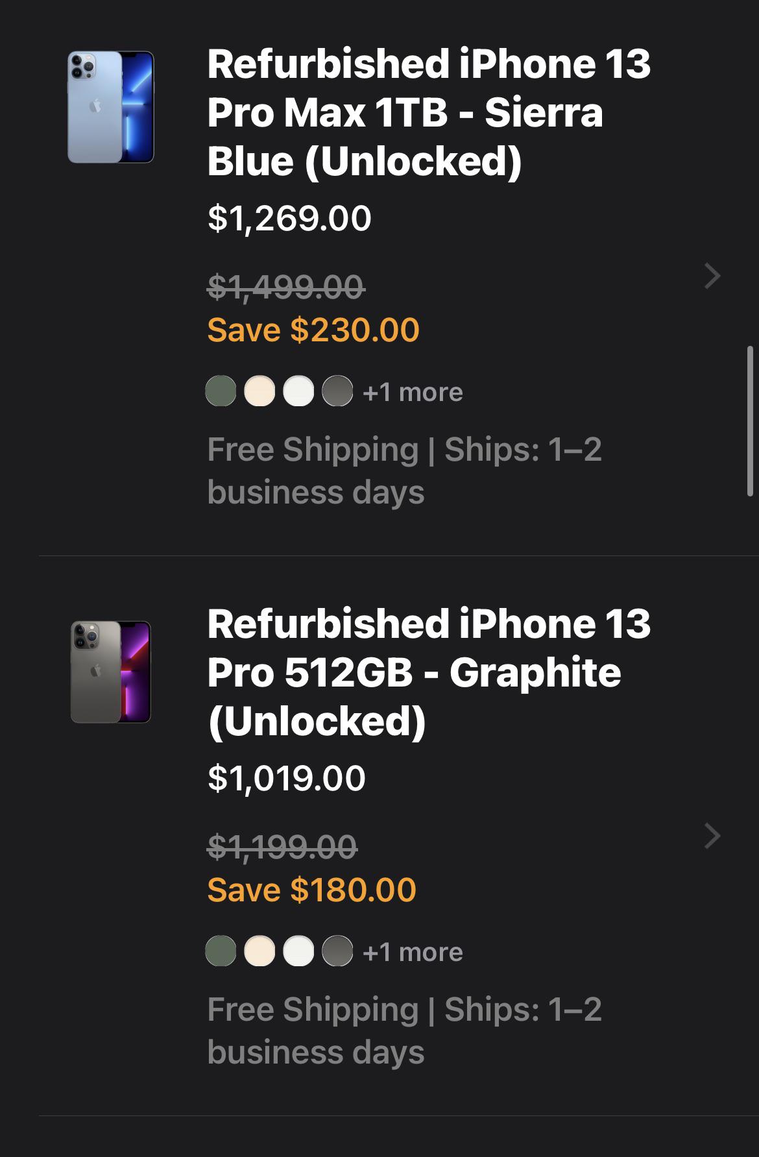Select silver color swatch for iPhone 13 Pro 512GB
759x1157 pixels.
coord(298,951)
